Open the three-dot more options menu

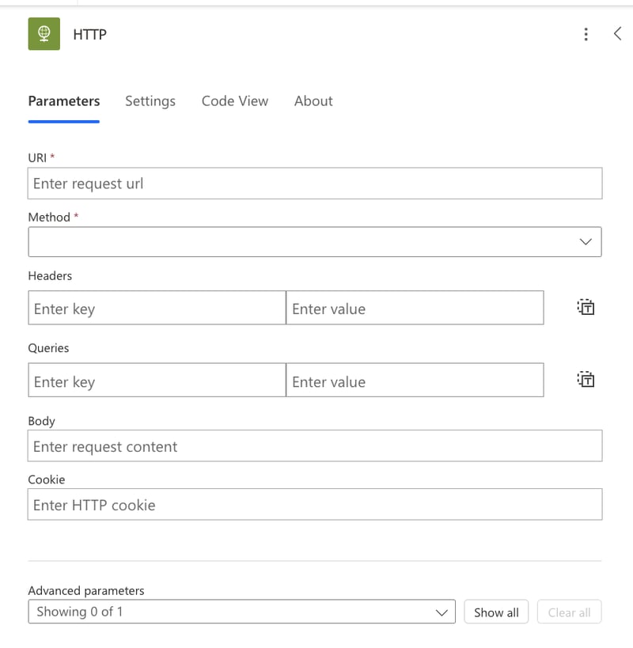point(586,34)
